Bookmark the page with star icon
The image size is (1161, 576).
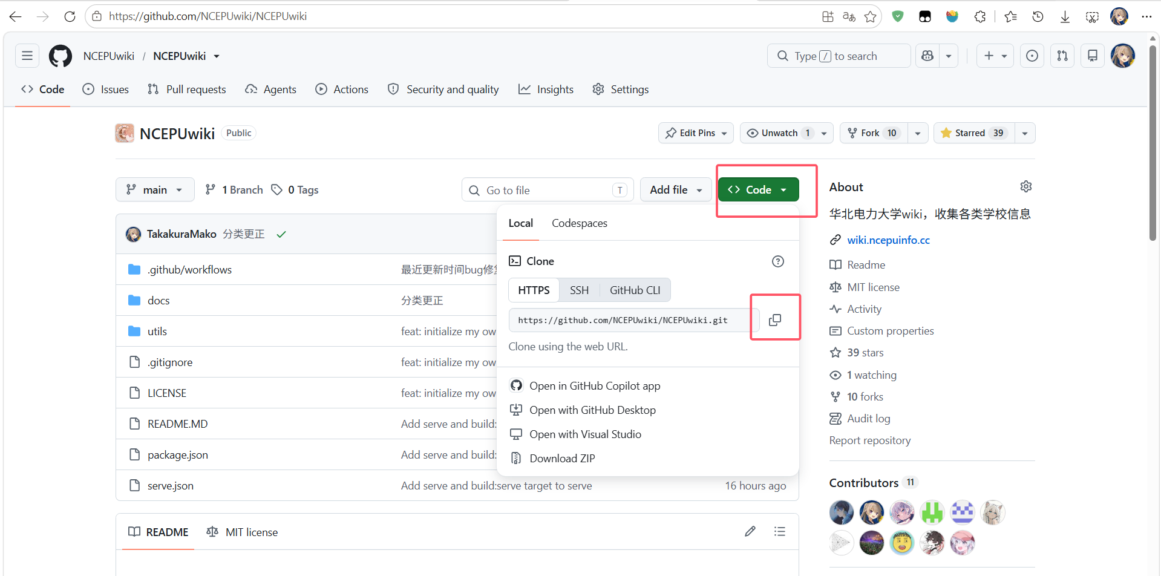coord(871,16)
